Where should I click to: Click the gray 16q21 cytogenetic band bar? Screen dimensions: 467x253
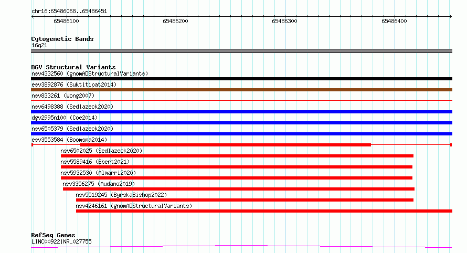click(241, 51)
